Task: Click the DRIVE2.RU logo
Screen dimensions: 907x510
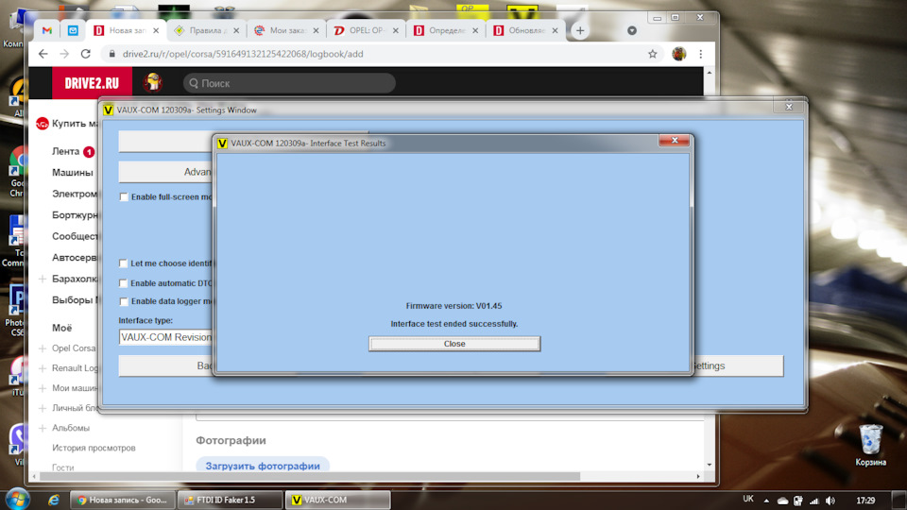Action: coord(92,83)
